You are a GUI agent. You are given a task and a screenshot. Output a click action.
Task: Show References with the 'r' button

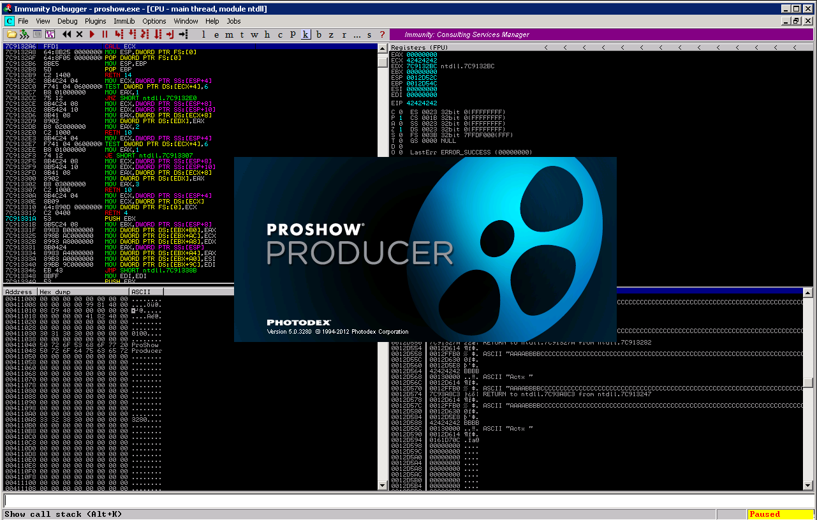pos(344,34)
